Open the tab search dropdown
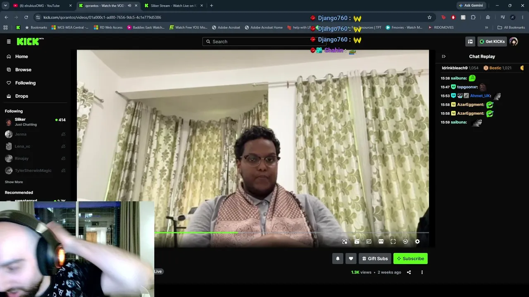This screenshot has width=529, height=297. 5,6
